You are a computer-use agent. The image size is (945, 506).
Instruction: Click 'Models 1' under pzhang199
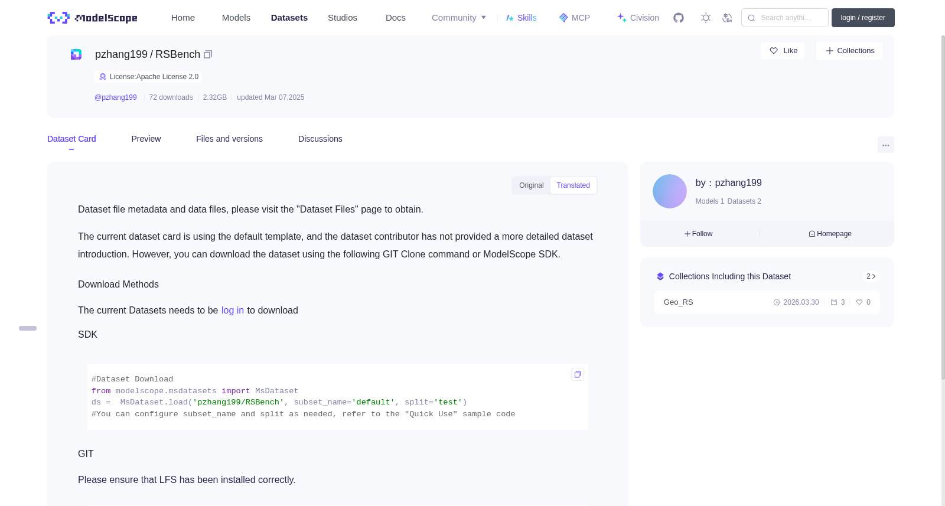click(x=709, y=201)
